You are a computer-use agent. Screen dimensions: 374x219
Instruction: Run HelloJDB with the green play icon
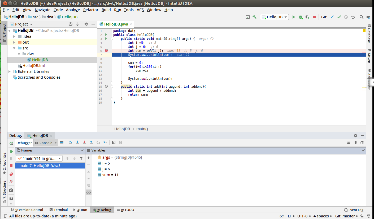[294, 17]
